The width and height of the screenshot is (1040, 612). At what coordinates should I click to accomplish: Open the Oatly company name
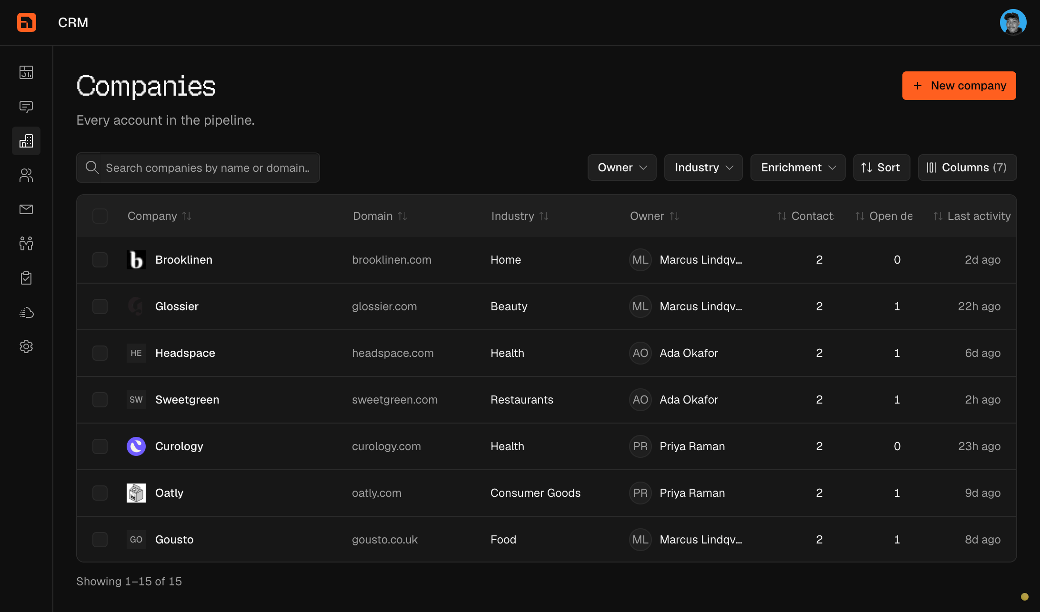tap(169, 493)
